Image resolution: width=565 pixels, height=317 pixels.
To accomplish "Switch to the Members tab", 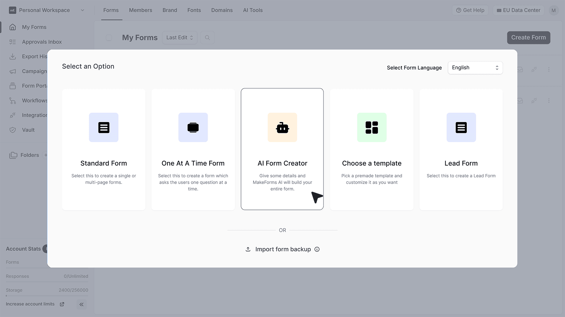I will coord(141,10).
